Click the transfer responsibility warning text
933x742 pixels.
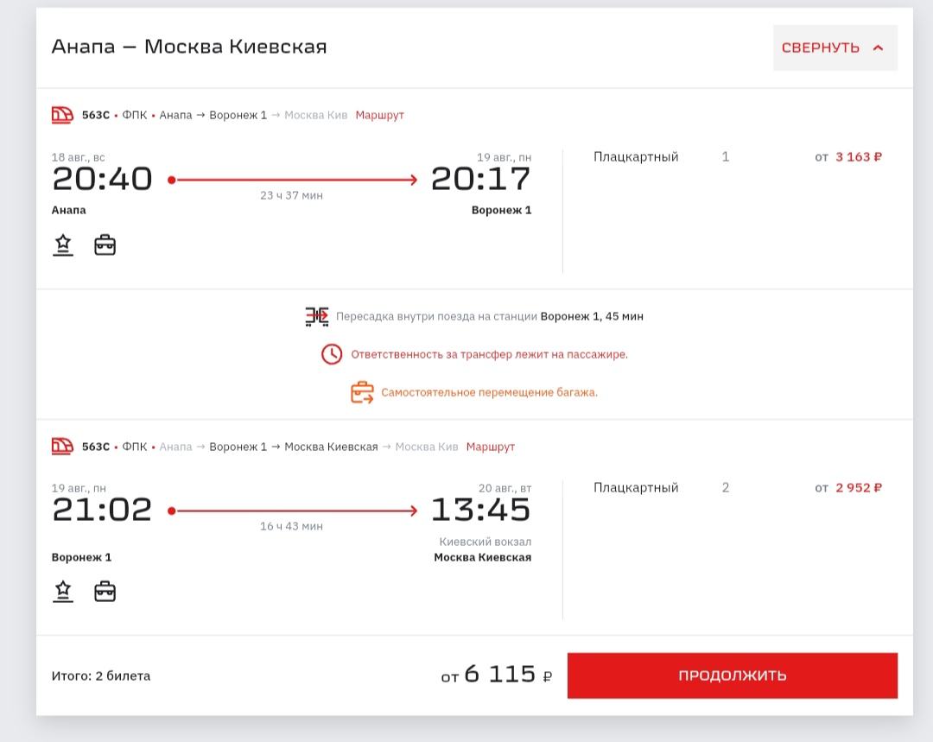pos(489,354)
